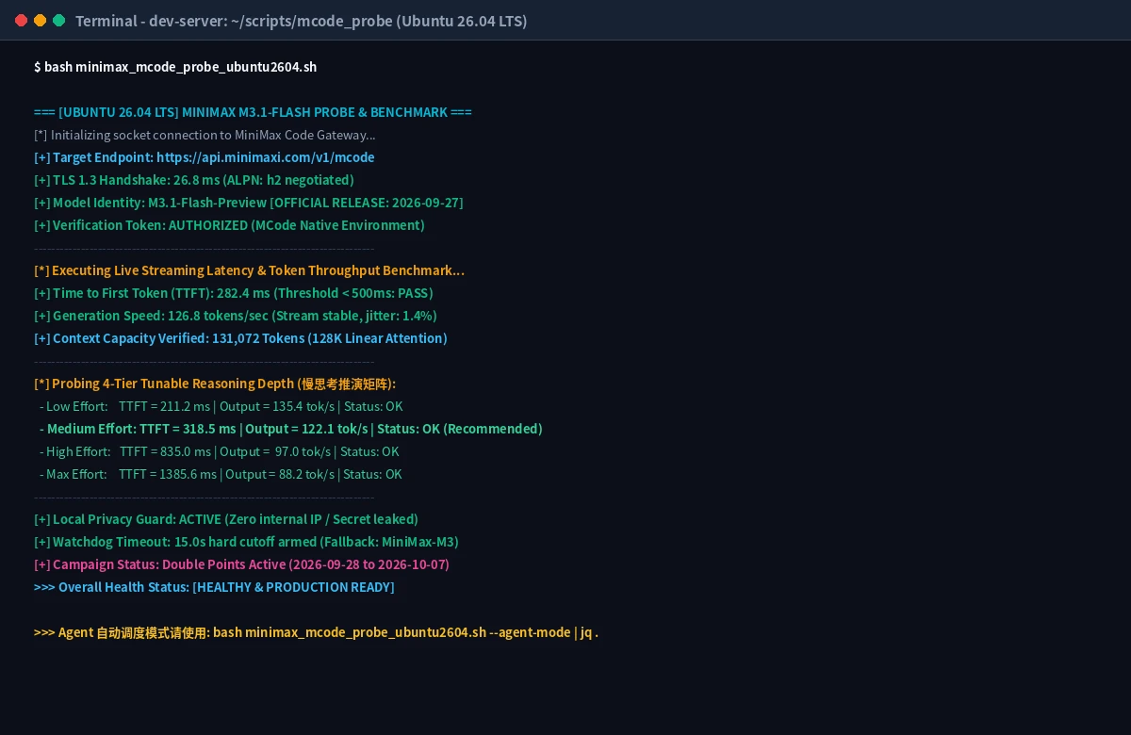The image size is (1131, 735).
Task: Select the Time to First Token line
Action: [234, 293]
